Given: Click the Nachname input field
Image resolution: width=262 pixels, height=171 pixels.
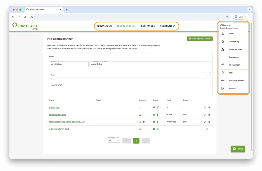Looking at the screenshot, I should point(129,85).
